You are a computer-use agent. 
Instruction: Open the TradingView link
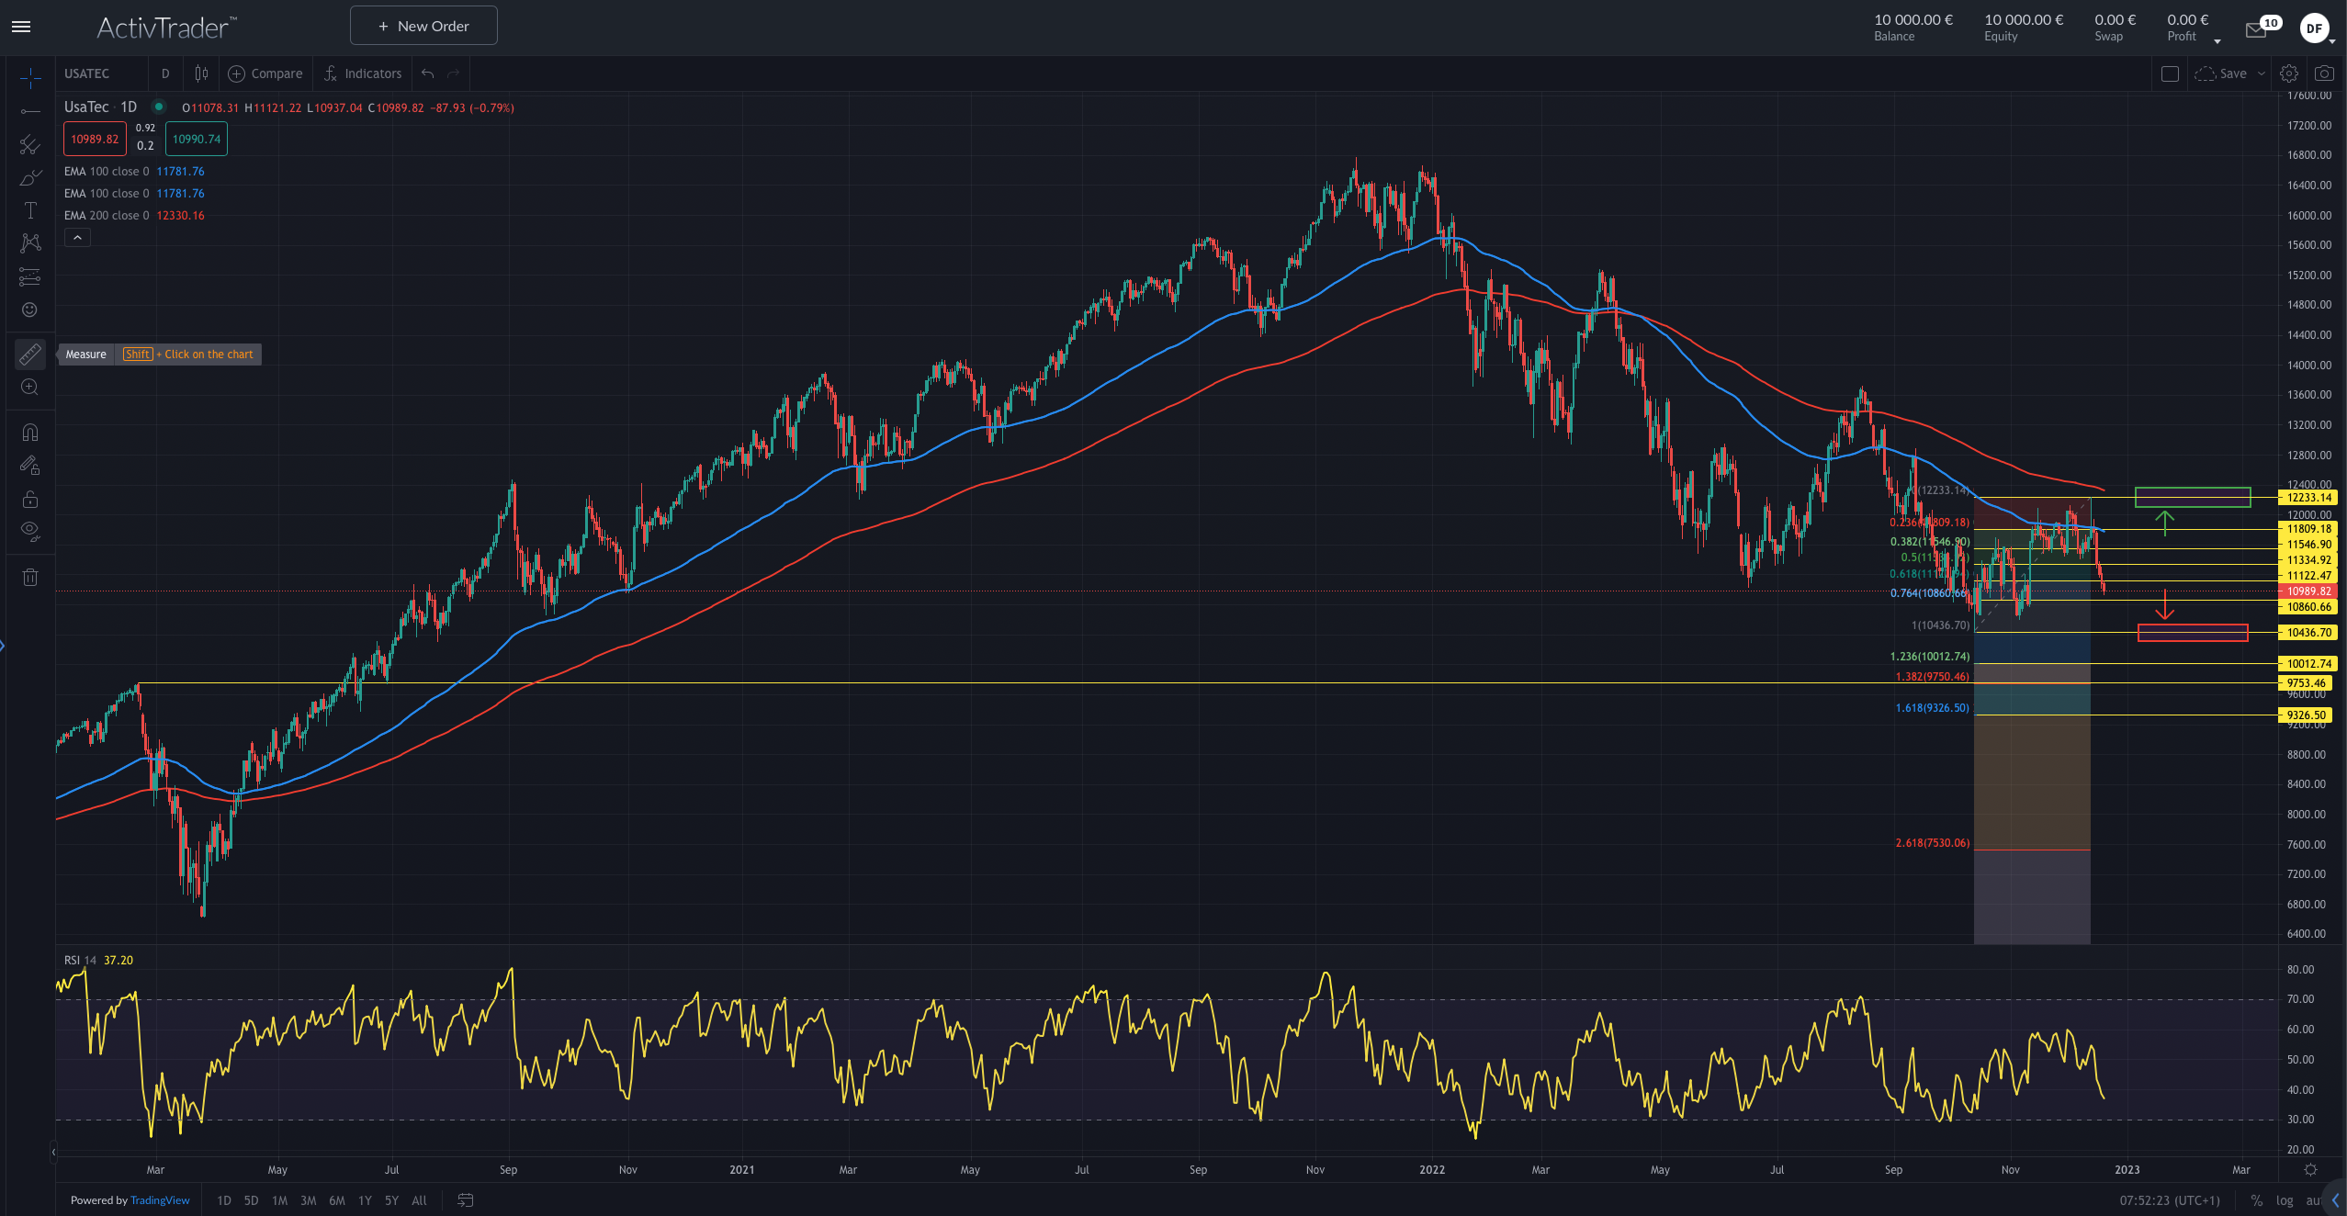pos(159,1200)
